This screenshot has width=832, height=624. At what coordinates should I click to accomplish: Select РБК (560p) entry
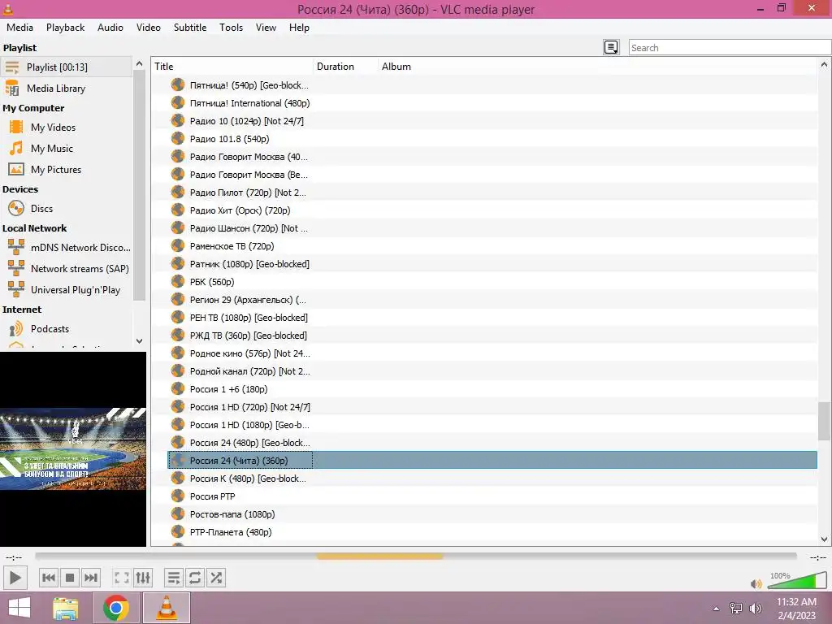click(x=212, y=282)
